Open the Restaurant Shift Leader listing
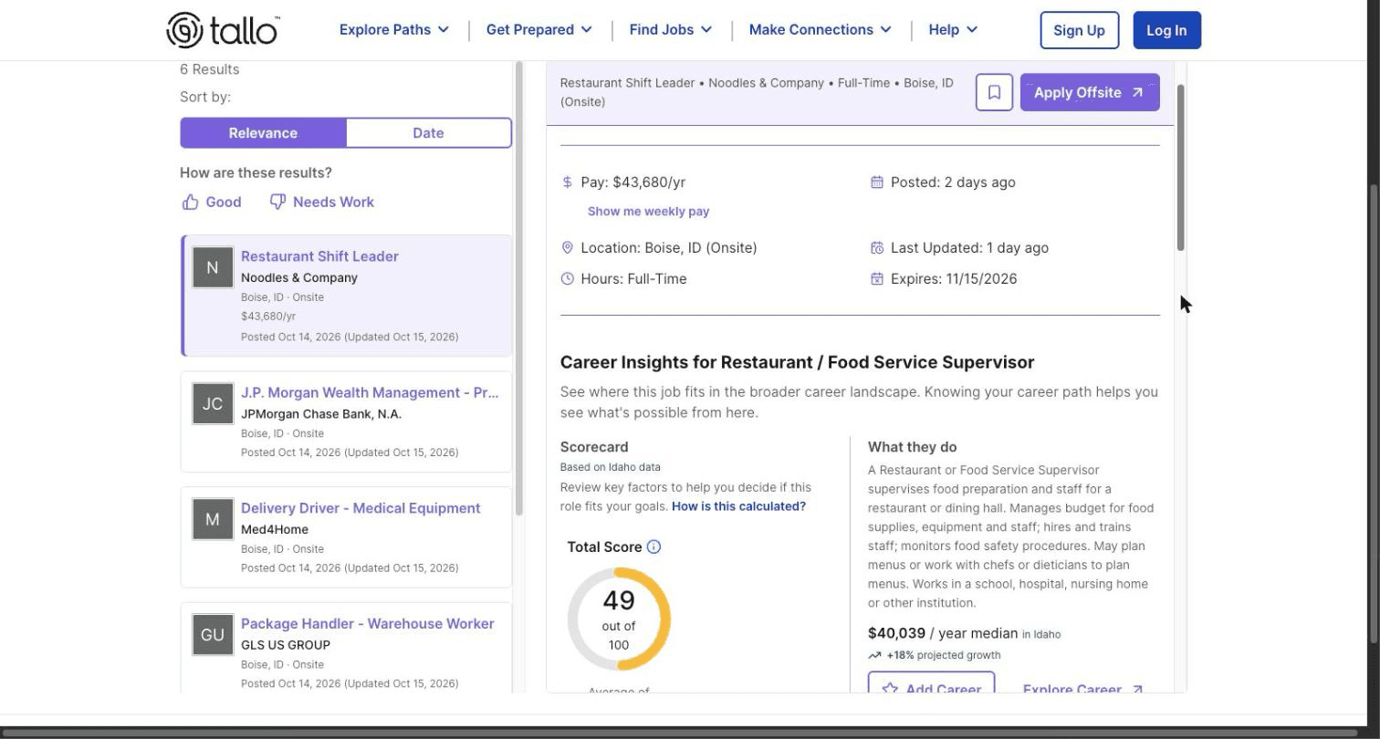This screenshot has width=1380, height=739. [319, 256]
